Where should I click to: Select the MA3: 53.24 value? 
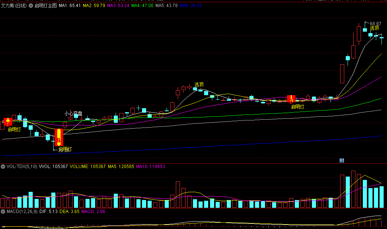118,6
